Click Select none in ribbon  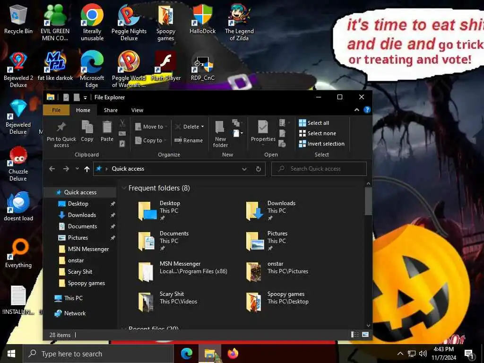(x=317, y=133)
